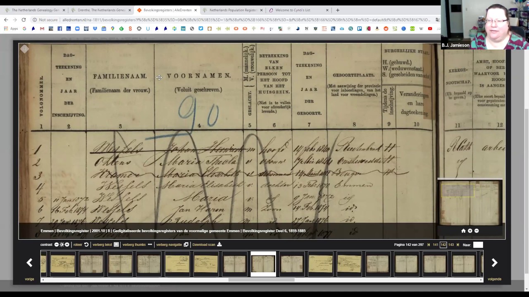The height and width of the screenshot is (297, 529).
Task: Toggle verberg thumbs to hide thumbnails
Action: (134, 245)
